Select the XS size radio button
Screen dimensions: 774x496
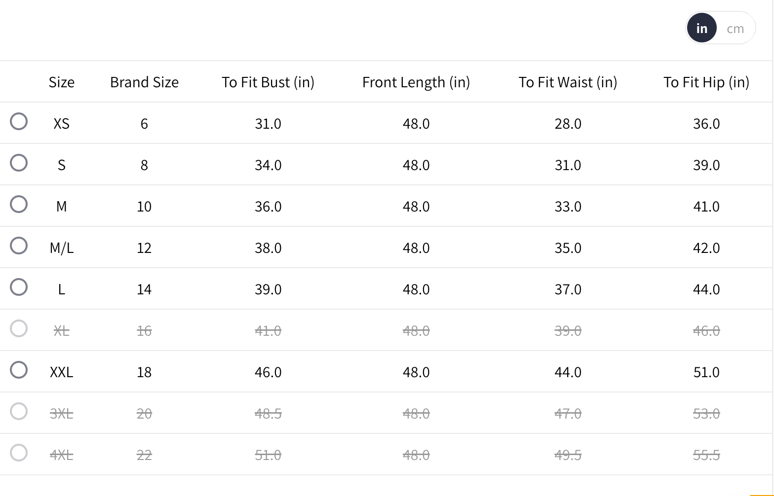pyautogui.click(x=19, y=121)
